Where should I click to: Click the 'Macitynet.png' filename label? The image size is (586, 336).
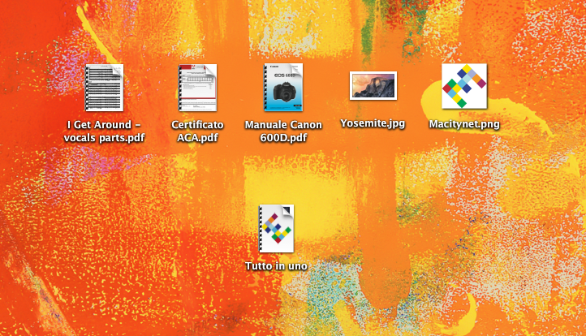(x=464, y=124)
